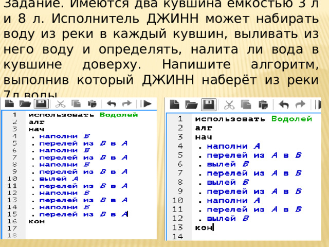Paste icon in right editor toolbar
The height and width of the screenshot is (247, 329).
tap(263, 104)
